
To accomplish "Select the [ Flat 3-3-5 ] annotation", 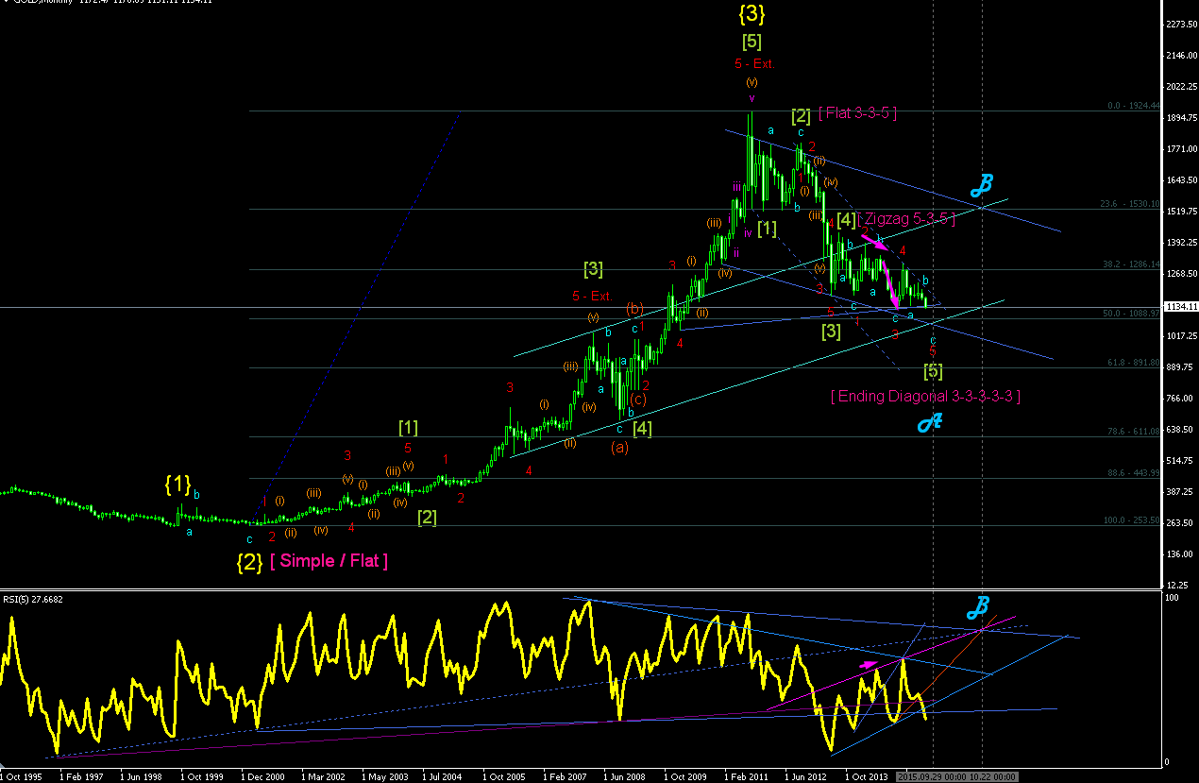I will click(x=858, y=113).
